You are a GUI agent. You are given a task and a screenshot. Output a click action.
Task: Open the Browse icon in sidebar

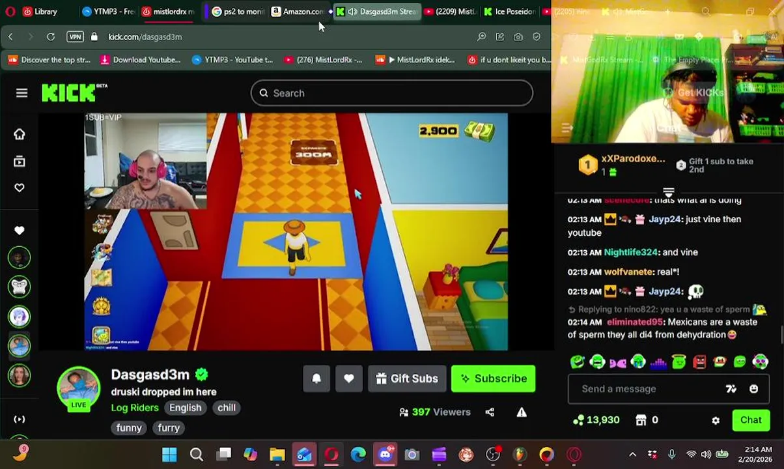click(20, 161)
